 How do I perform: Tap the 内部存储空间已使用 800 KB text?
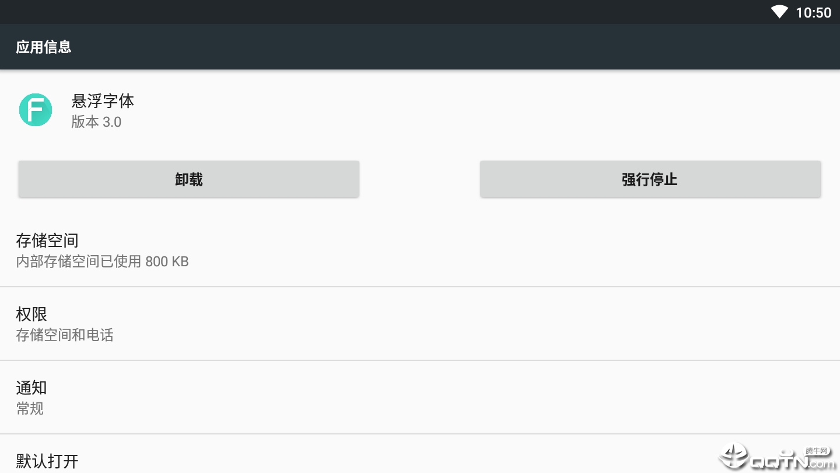102,262
